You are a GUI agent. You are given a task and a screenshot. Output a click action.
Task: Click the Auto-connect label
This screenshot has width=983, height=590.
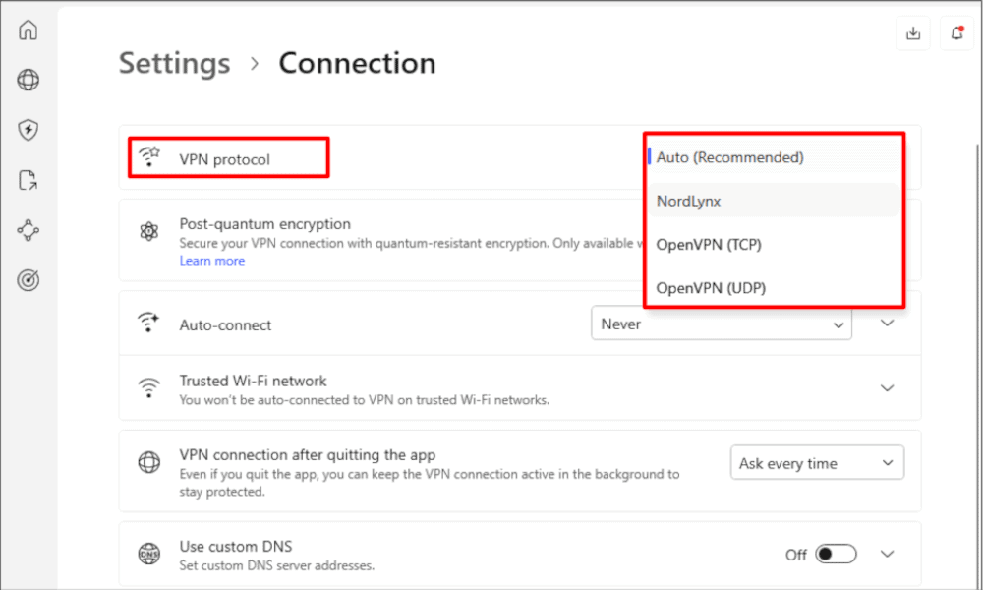pos(226,324)
